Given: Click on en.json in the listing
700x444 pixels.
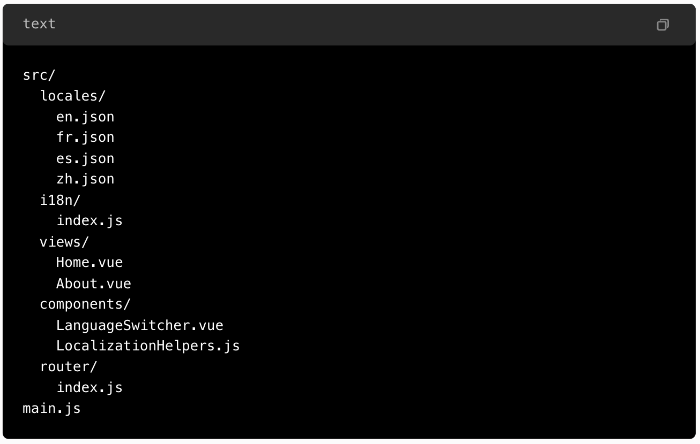Looking at the screenshot, I should pyautogui.click(x=85, y=117).
